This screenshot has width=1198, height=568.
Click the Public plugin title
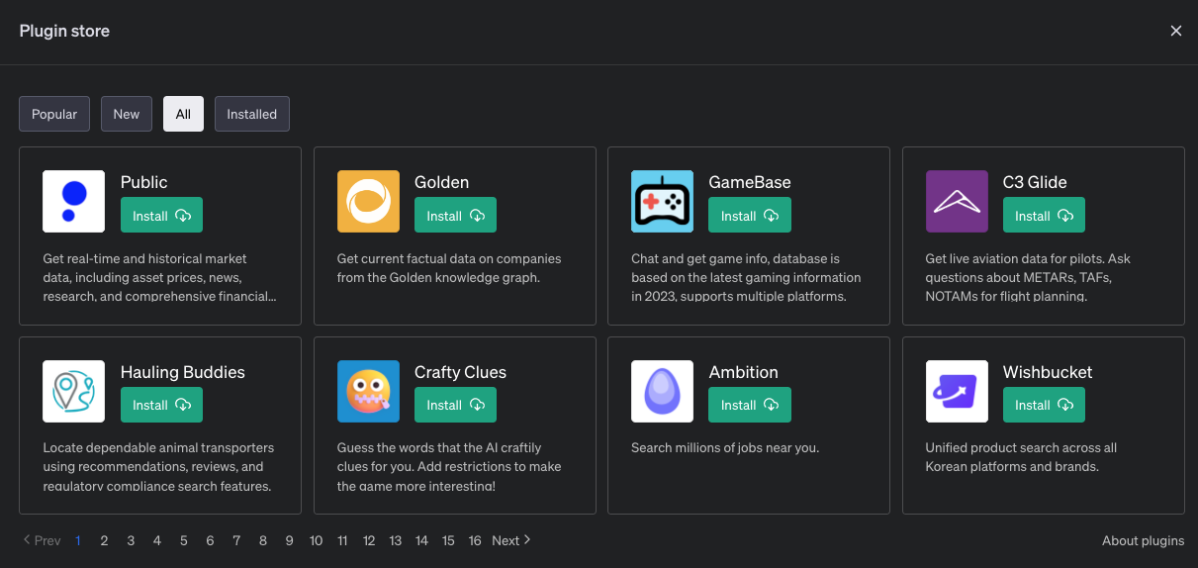(x=144, y=182)
